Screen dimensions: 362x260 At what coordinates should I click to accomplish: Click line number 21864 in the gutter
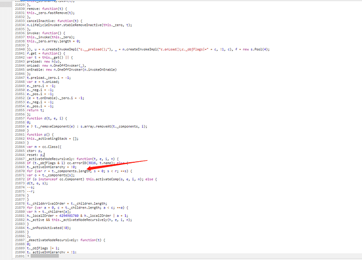tap(20, 147)
